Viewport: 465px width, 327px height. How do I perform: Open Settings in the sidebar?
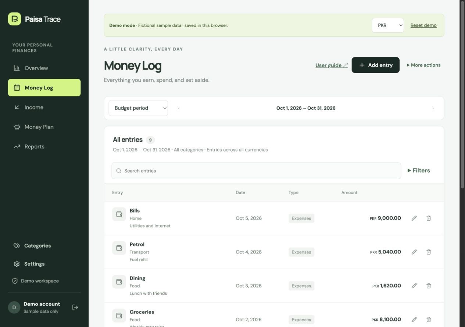click(44, 264)
